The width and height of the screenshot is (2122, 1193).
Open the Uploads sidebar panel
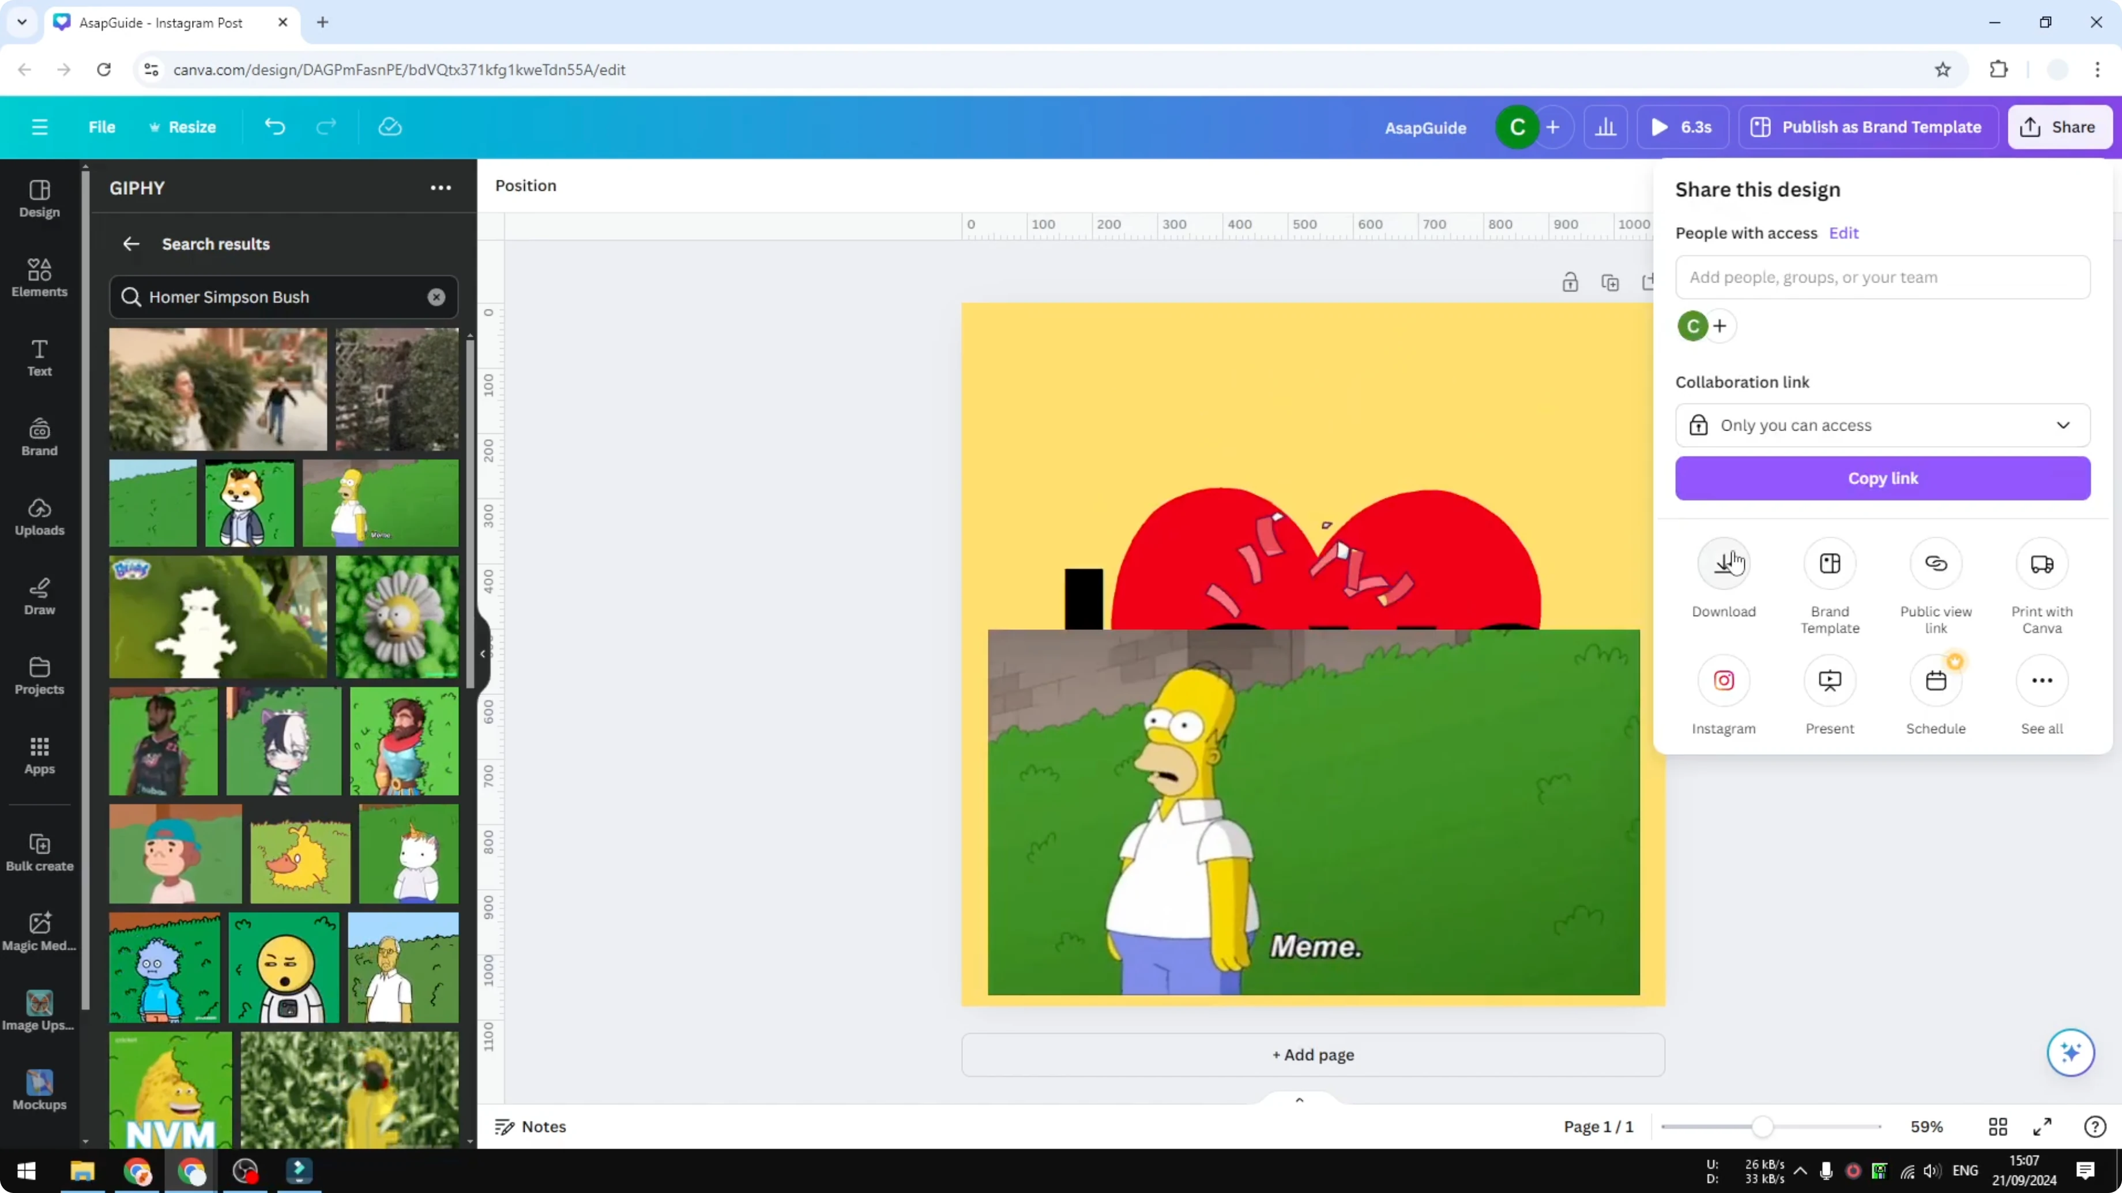40,517
